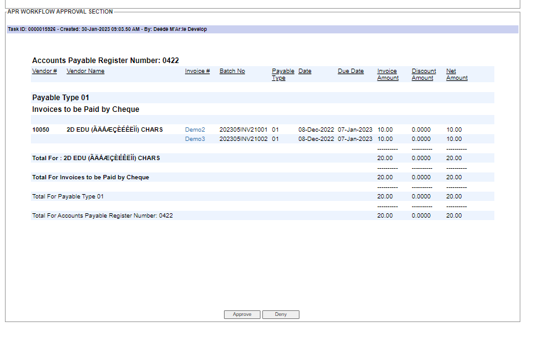Select the Discount Amount column header
The height and width of the screenshot is (340, 542).
423,74
